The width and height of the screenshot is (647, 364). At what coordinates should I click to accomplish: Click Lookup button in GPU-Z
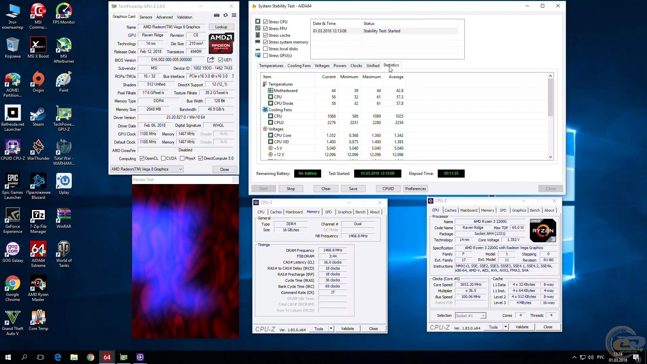[x=221, y=27]
